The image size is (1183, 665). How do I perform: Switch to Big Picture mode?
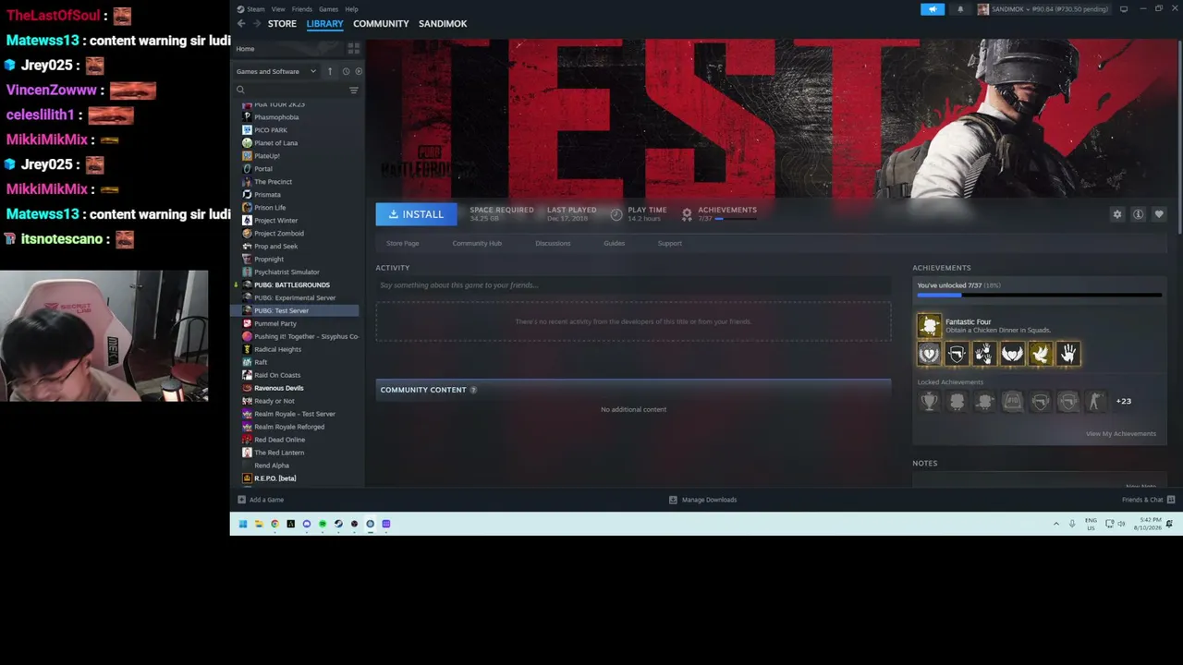tap(1124, 9)
